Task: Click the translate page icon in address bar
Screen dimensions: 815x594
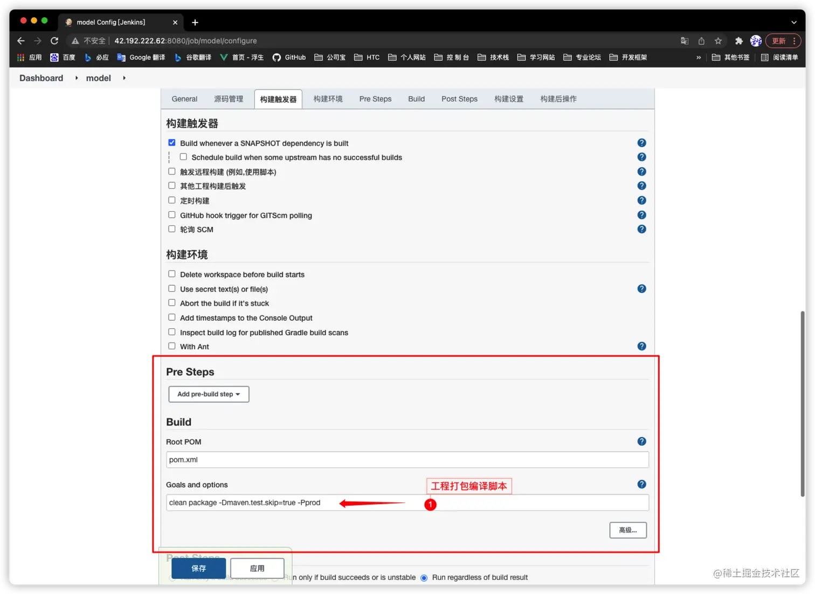Action: pos(685,41)
